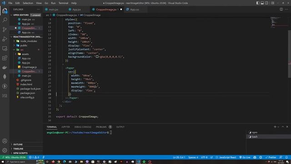Open CropImage.js in the file tree
This screenshot has height=164, width=291.
click(x=29, y=67)
